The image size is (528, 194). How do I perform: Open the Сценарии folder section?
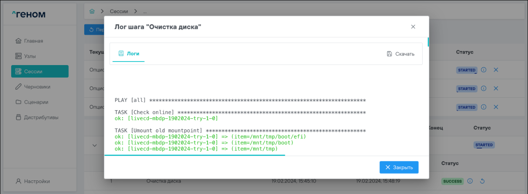pos(36,102)
